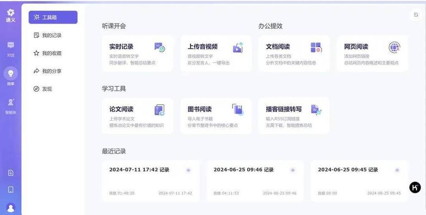426x215 pixels.
Task: Click the 播客链接转写 AI document icon
Action: tap(316, 110)
